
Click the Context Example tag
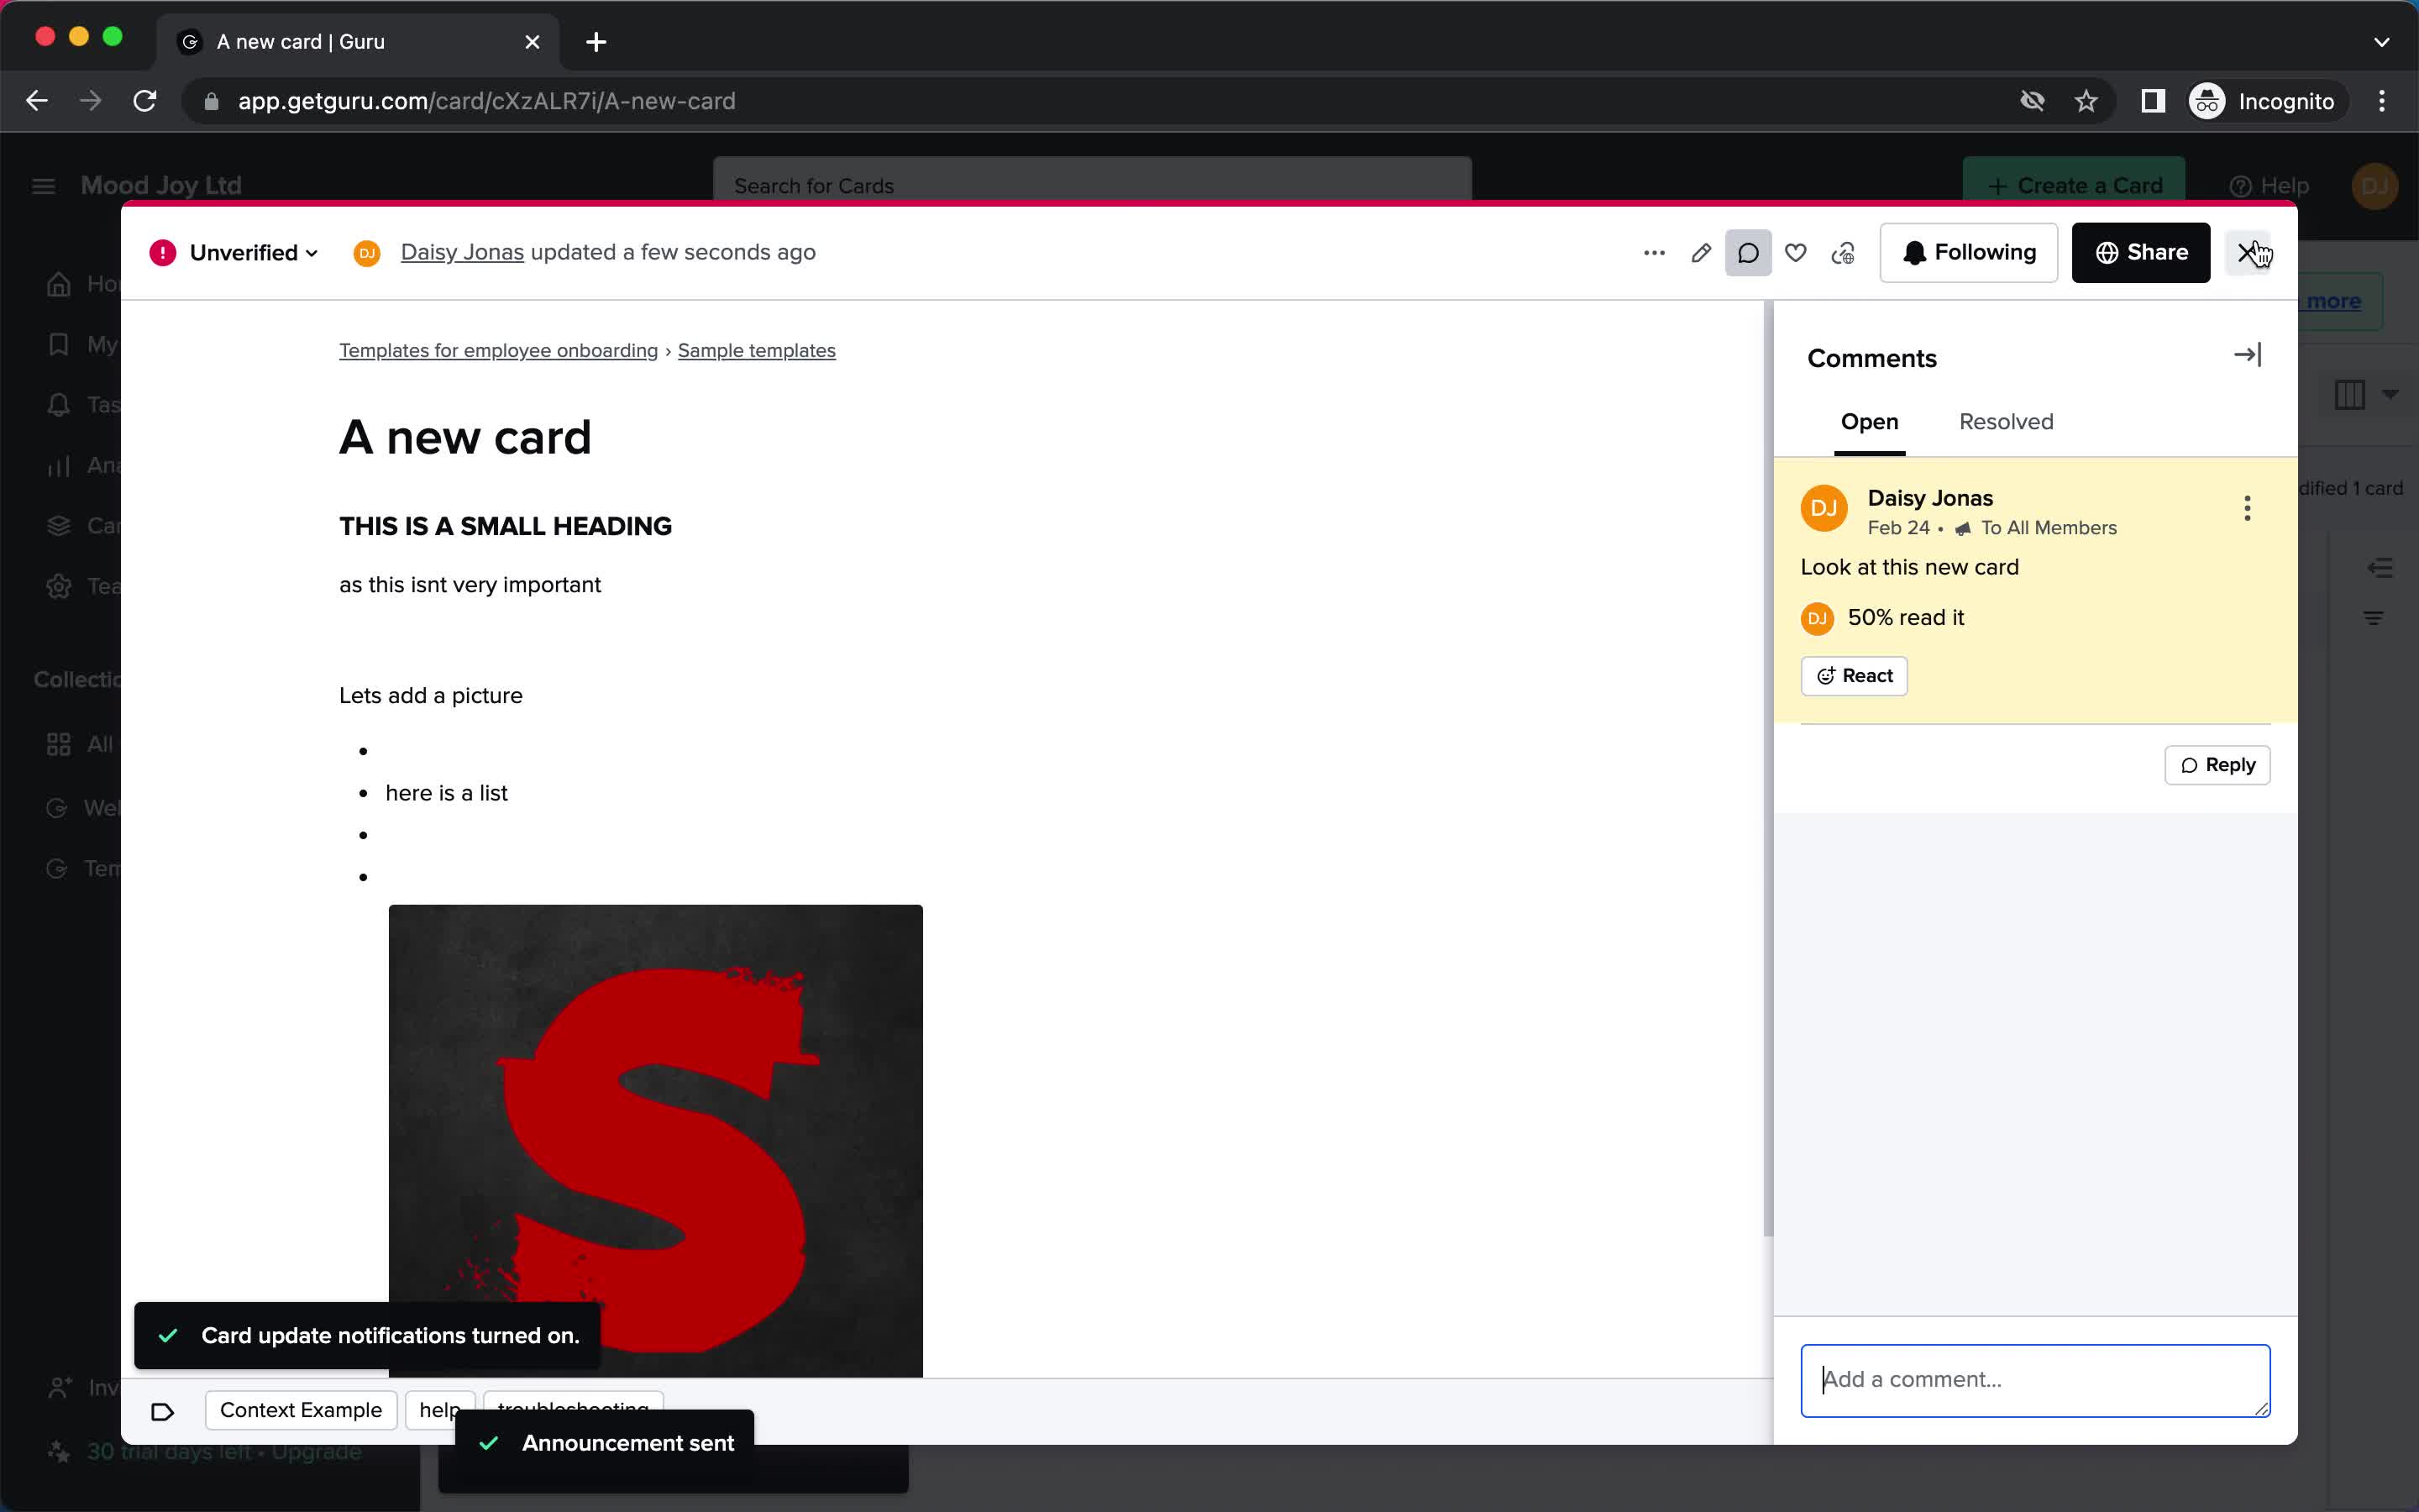point(301,1410)
